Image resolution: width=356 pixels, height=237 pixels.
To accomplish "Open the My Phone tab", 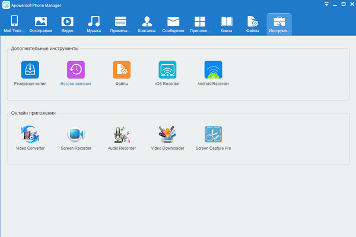I will (14, 24).
